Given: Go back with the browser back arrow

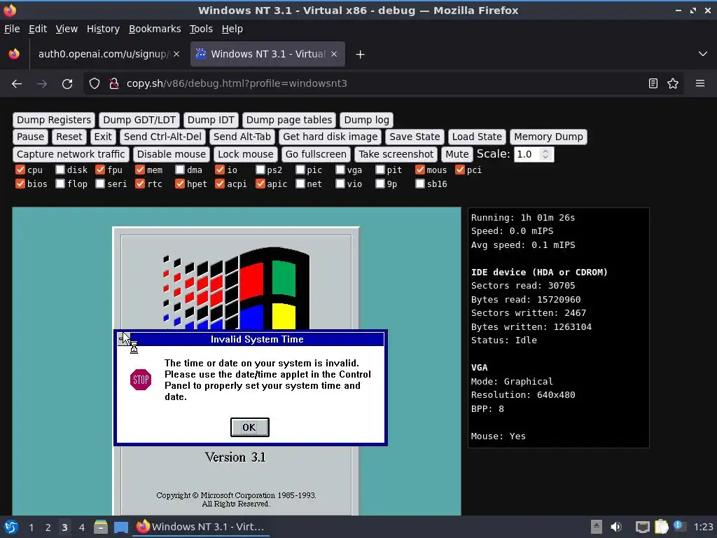Looking at the screenshot, I should 17,84.
